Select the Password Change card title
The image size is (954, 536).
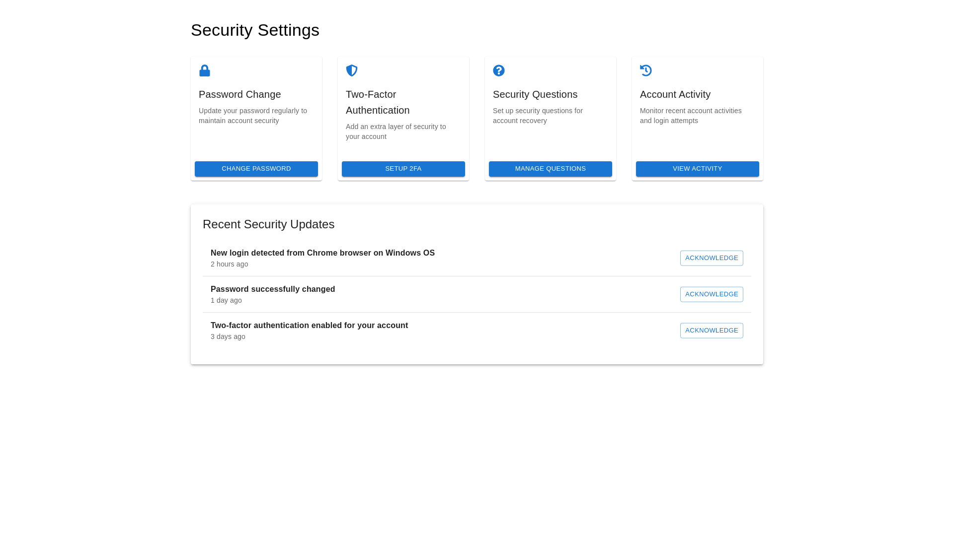[x=239, y=94]
